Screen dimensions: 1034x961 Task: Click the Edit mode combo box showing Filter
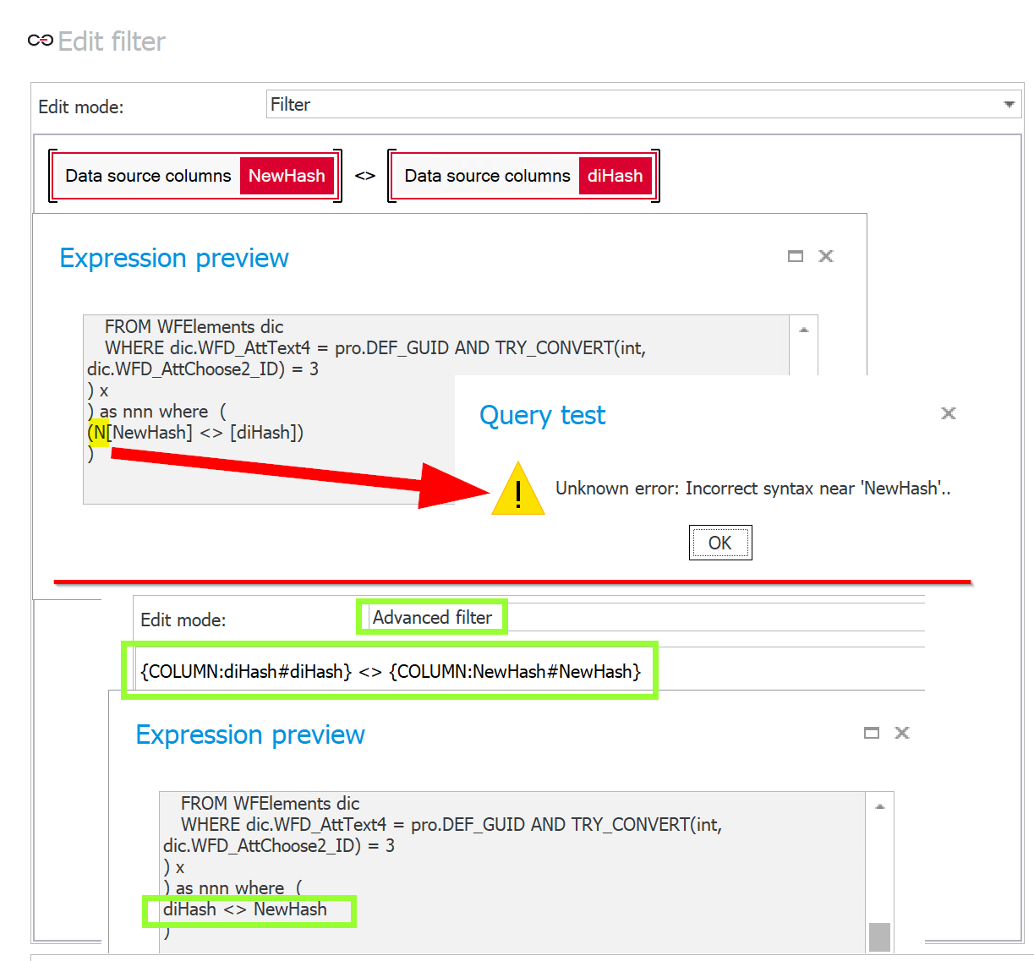coord(634,105)
